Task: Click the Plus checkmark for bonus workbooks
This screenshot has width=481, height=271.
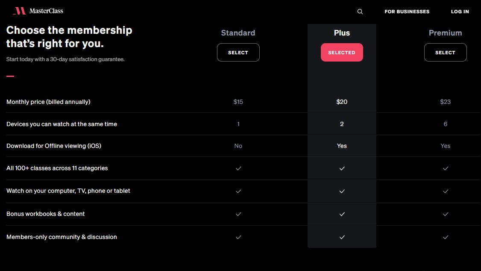Action: (342, 214)
